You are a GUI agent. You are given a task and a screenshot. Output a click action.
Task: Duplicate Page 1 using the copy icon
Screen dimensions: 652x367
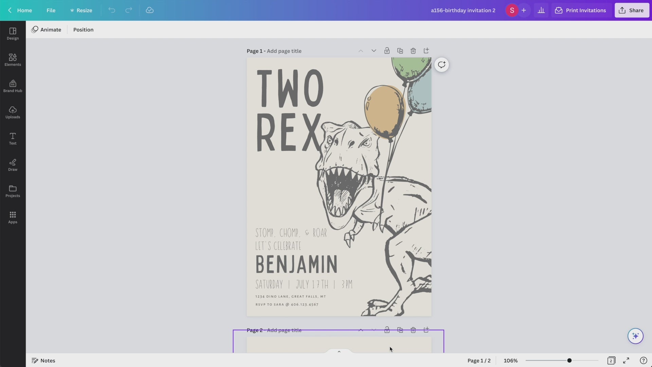(x=400, y=51)
